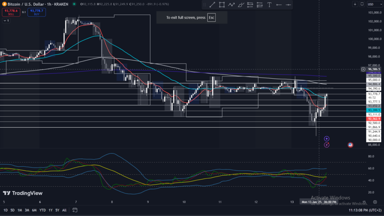Viewport: 384px width, 216px height.
Task: Select the trend line drawing tool
Action: [212, 4]
